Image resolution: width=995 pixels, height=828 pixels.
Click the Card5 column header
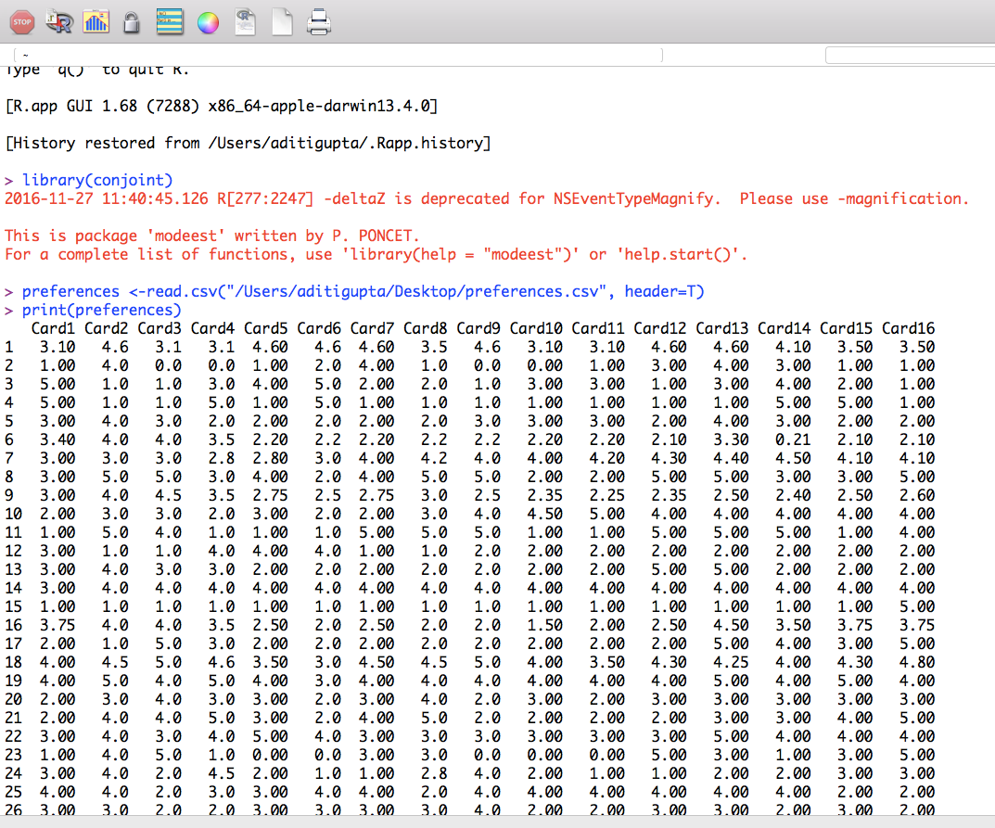(266, 328)
